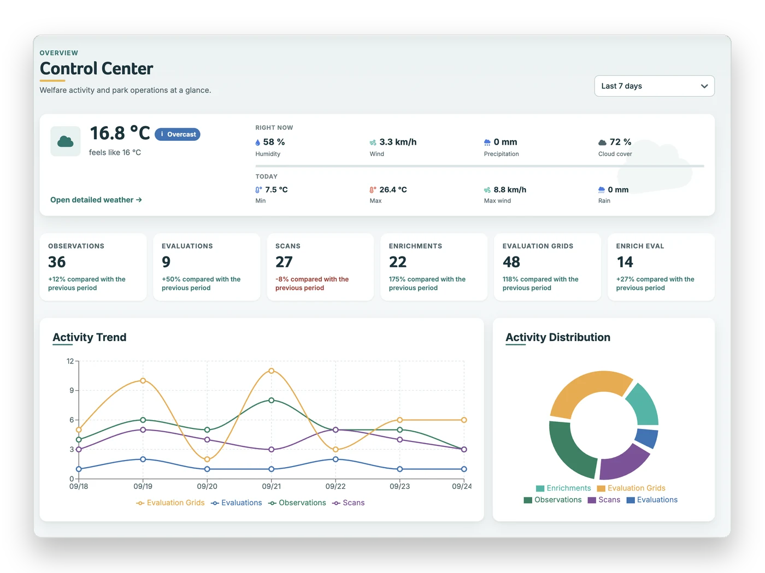Viewport: 765px width, 573px height.
Task: Click the wind speed icon
Action: point(373,142)
